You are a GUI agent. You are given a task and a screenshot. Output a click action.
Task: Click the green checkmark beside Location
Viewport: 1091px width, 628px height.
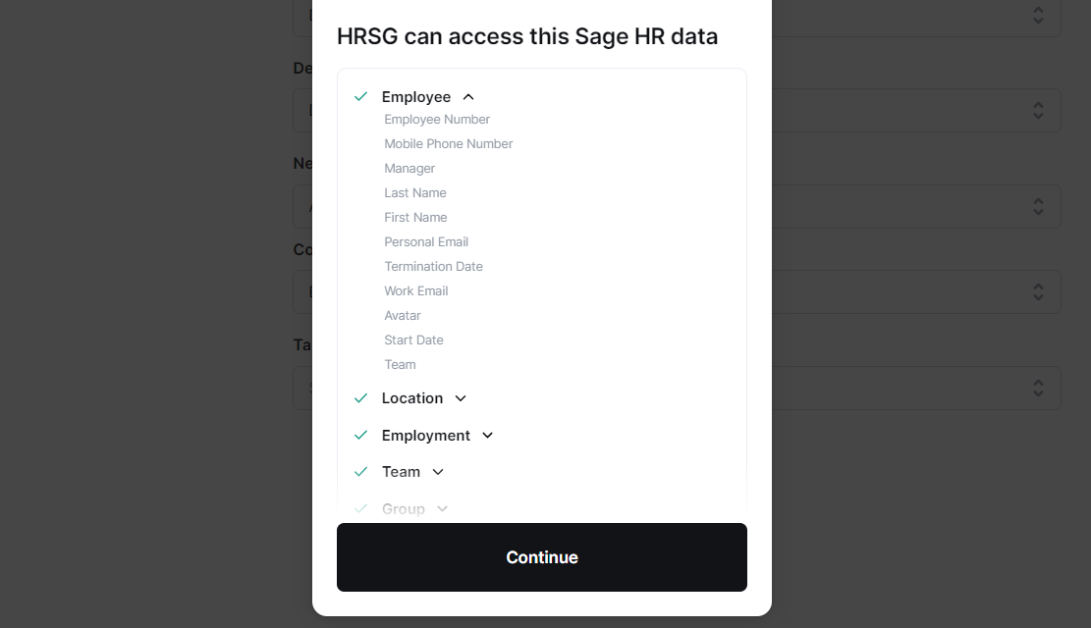[360, 398]
